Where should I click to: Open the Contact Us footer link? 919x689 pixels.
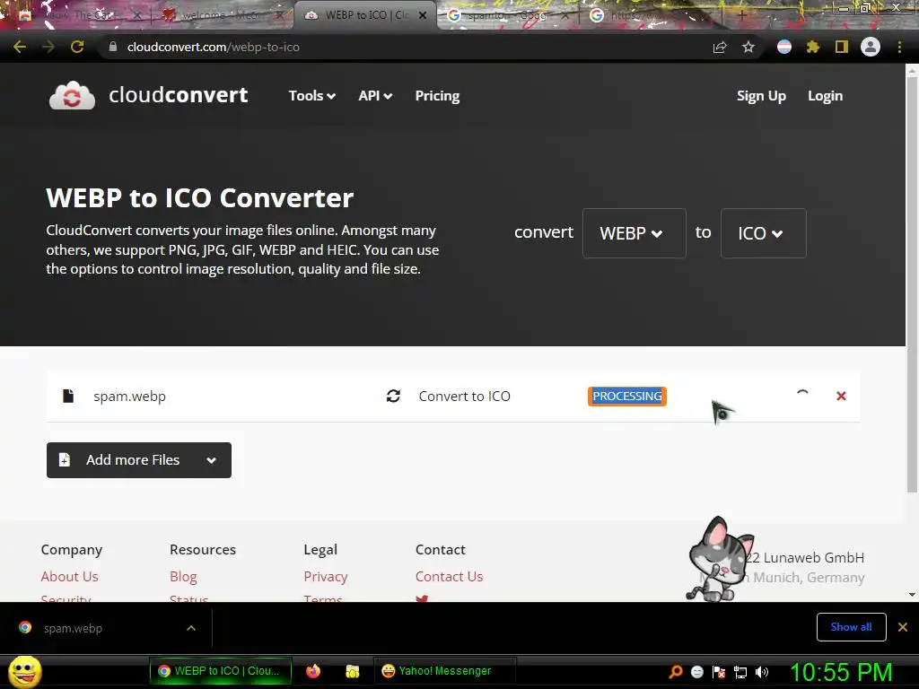(x=449, y=577)
